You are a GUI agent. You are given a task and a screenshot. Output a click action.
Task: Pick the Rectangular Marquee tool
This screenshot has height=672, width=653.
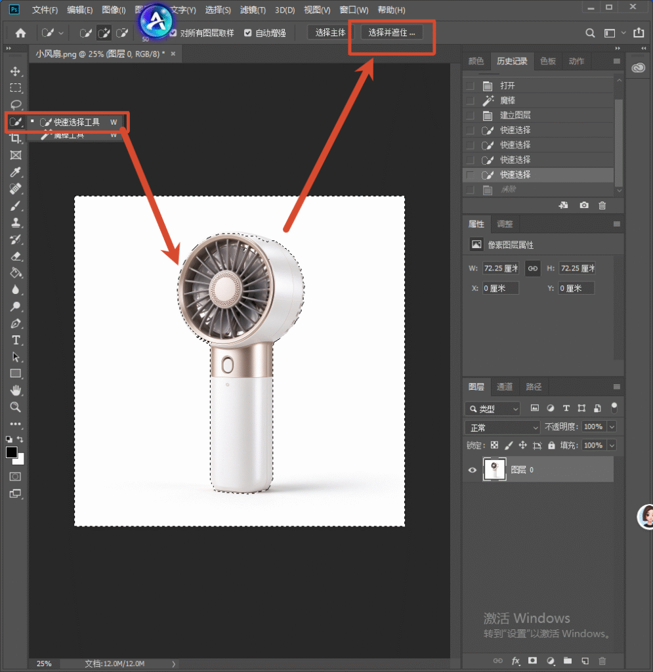point(16,88)
